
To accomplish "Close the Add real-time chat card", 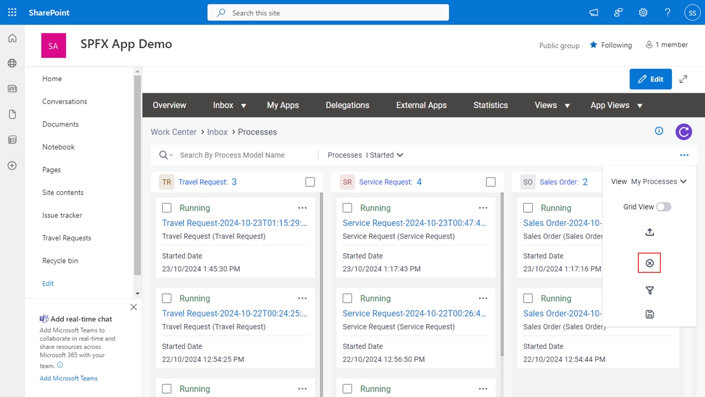I will [133, 307].
